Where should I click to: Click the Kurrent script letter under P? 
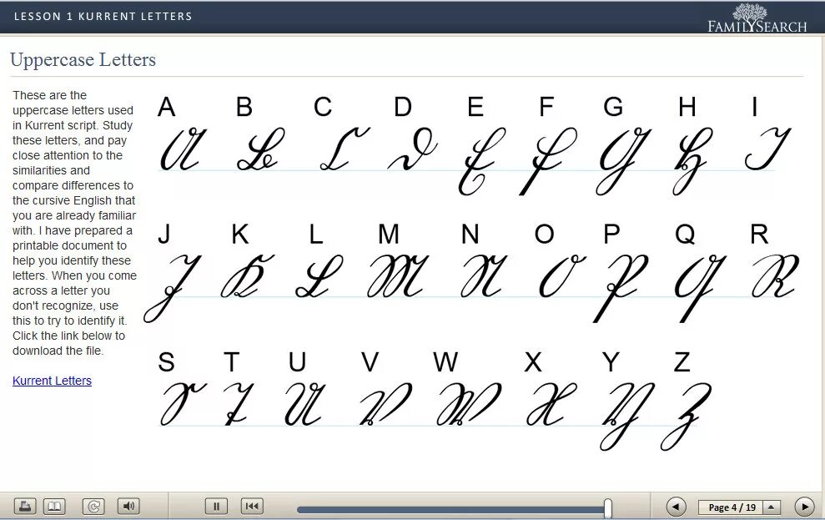(x=620, y=288)
